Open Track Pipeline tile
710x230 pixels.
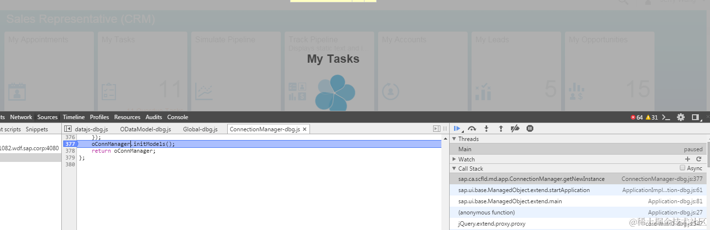pos(329,71)
